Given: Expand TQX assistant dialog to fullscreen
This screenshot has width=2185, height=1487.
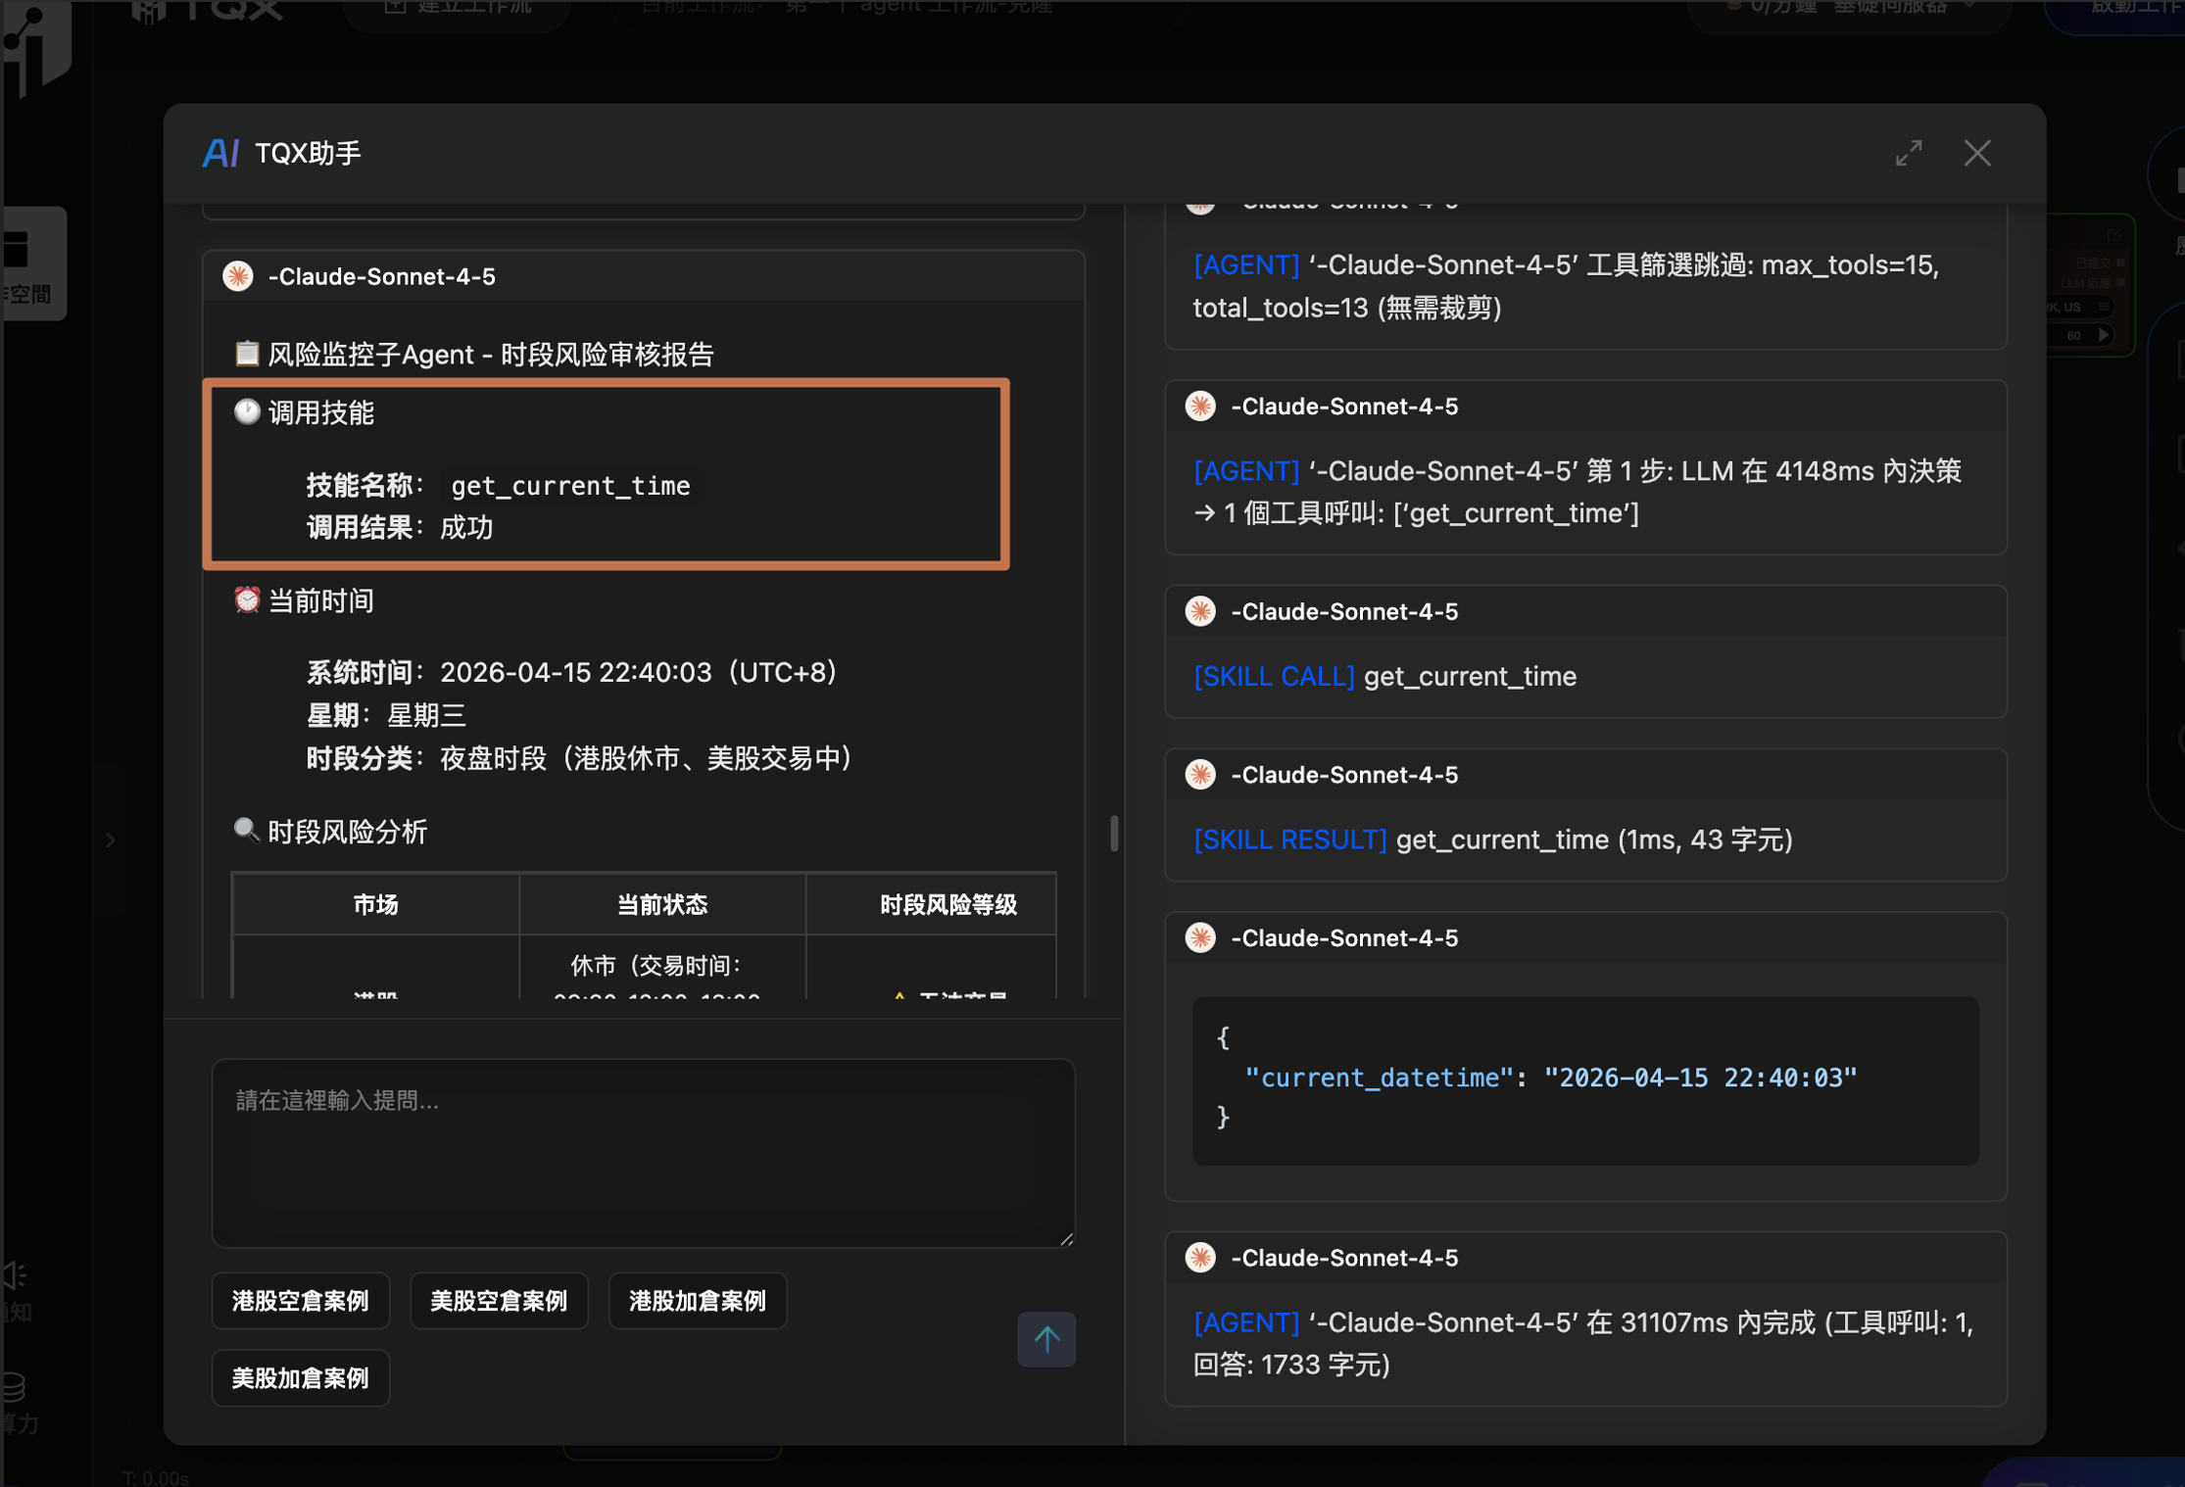Looking at the screenshot, I should pos(1908,153).
